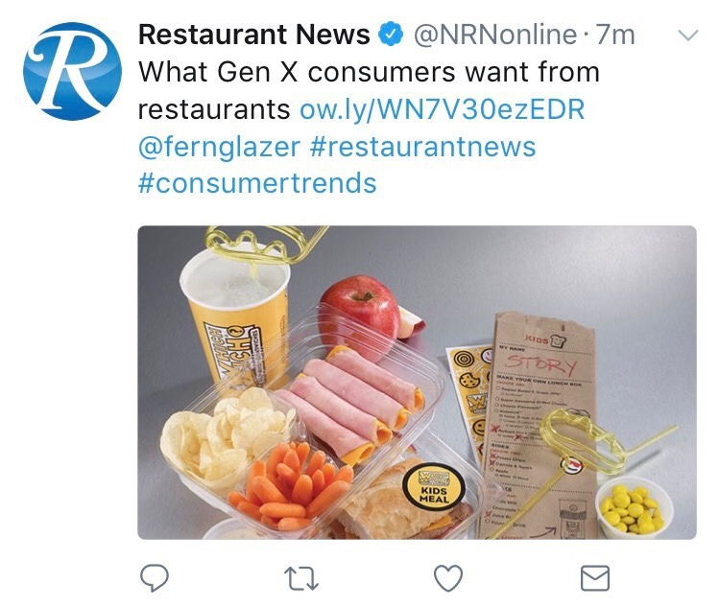This screenshot has width=720, height=607.
Task: Retweet the Gen X consumers post
Action: (301, 578)
